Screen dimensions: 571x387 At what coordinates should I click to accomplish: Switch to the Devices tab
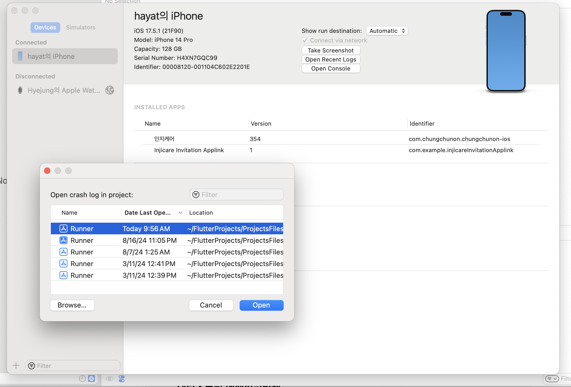pyautogui.click(x=45, y=27)
